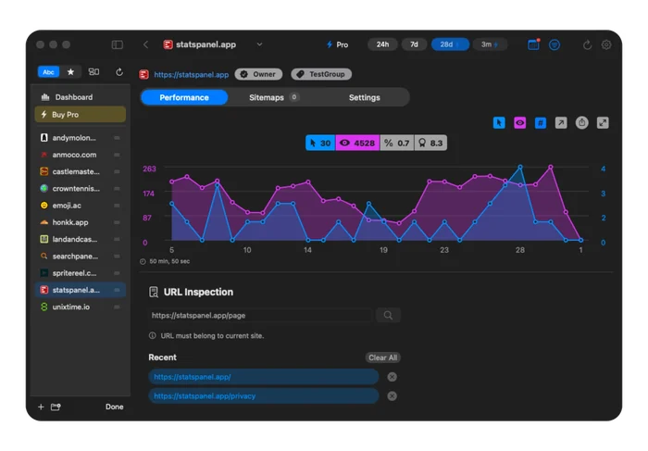Open recent URL https://statspanel.app/privacy
Screen dimensions: 648x451
263,396
